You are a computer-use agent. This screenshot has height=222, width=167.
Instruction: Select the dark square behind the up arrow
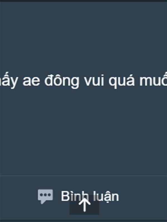tap(84, 205)
